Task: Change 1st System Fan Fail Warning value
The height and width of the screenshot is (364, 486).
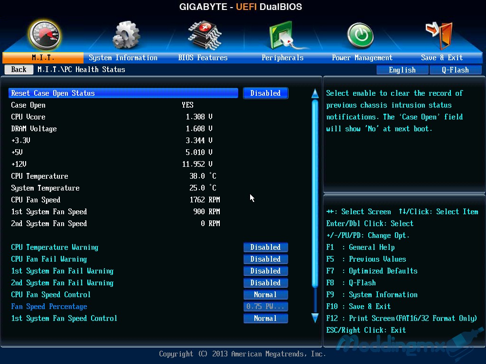Action: tap(266, 271)
